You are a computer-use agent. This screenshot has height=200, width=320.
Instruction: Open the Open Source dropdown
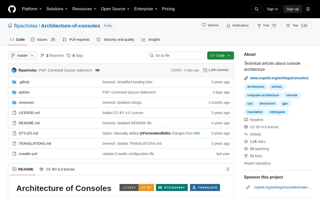click(115, 9)
